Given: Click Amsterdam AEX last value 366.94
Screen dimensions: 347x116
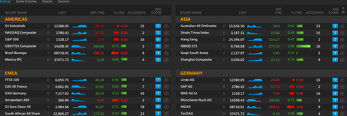Looking at the screenshot, I should click(63, 100).
